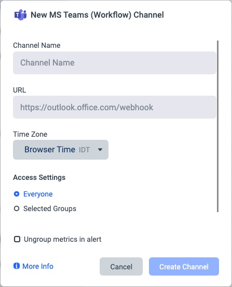Click the MS Teams logo icon

[x=20, y=15]
